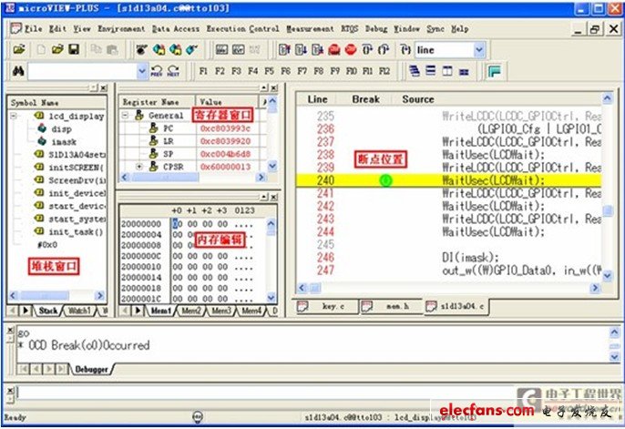Open the search text combo dropdown
This screenshot has height=429, width=625.
pyautogui.click(x=142, y=72)
